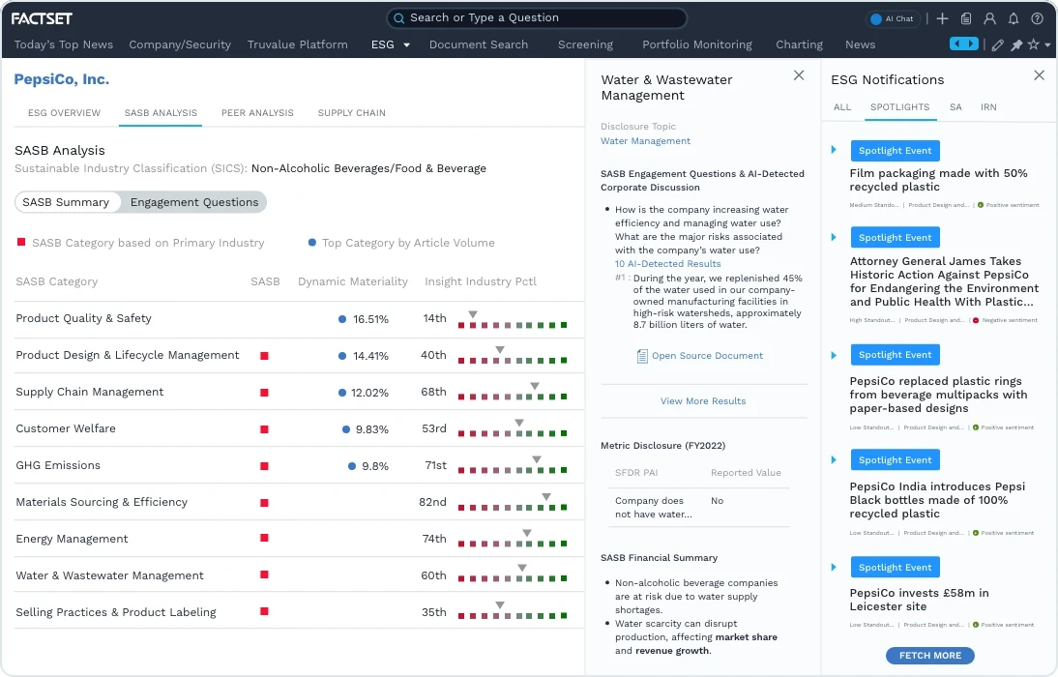
Task: Open the help question mark icon
Action: [1035, 18]
